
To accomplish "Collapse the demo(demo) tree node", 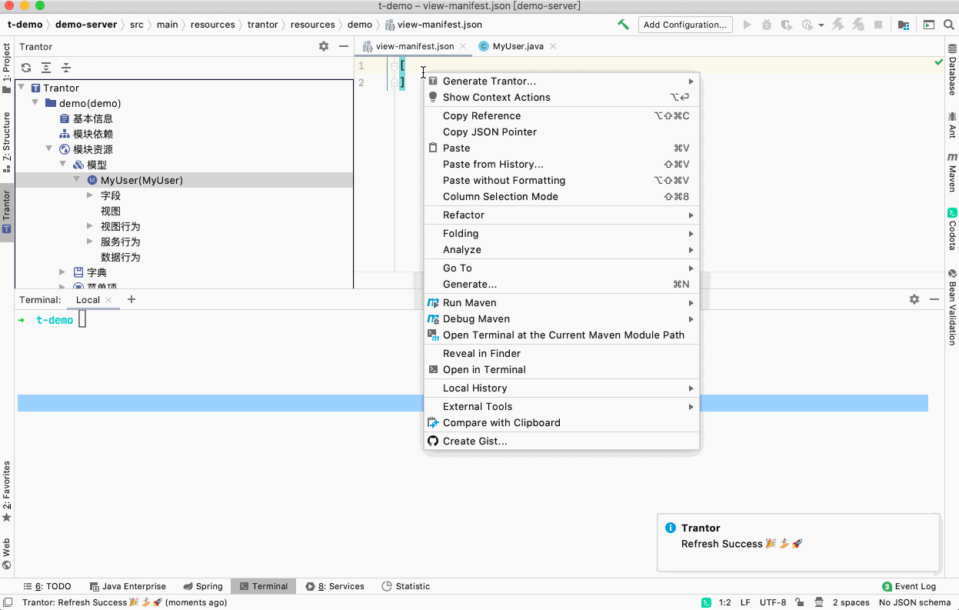I will click(x=35, y=102).
